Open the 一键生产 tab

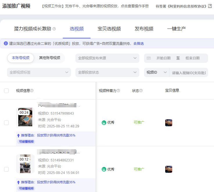pos(177,29)
